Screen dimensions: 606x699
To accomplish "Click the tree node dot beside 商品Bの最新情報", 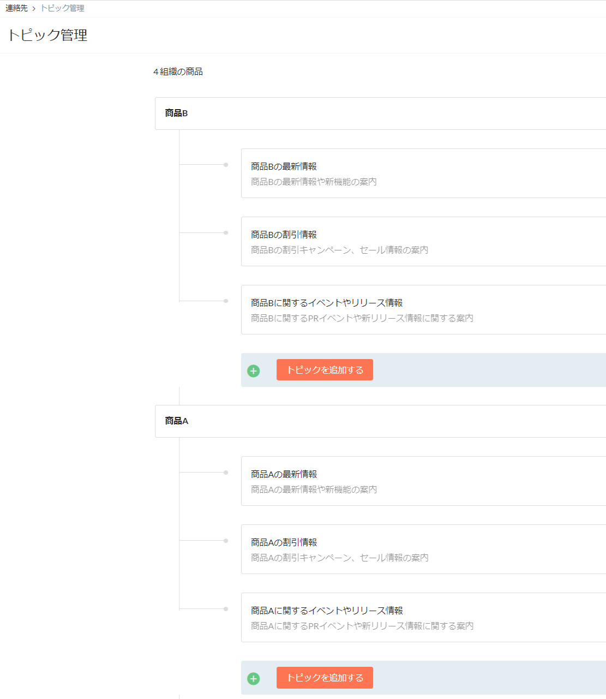I will click(x=226, y=165).
